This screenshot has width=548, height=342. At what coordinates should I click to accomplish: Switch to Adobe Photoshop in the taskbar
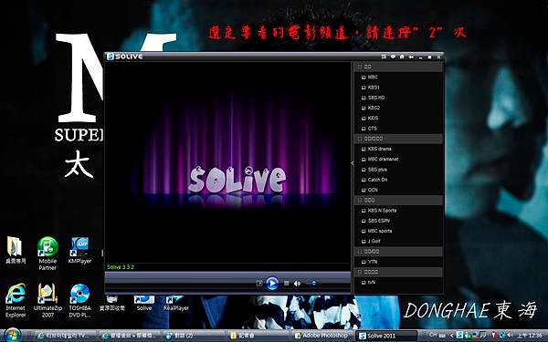pyautogui.click(x=322, y=336)
